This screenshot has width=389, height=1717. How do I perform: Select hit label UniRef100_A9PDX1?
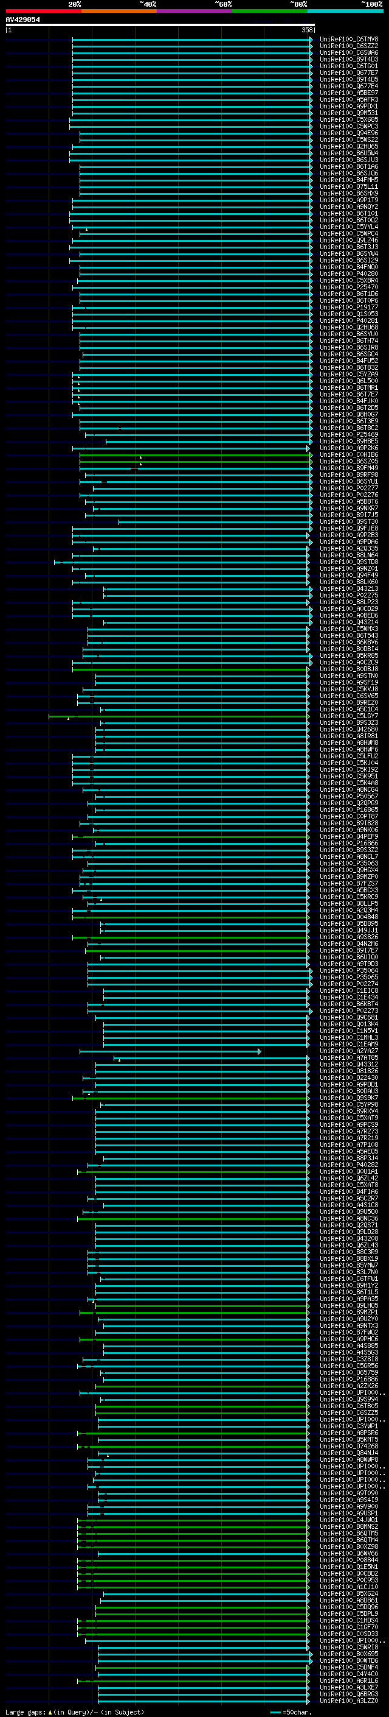point(349,106)
